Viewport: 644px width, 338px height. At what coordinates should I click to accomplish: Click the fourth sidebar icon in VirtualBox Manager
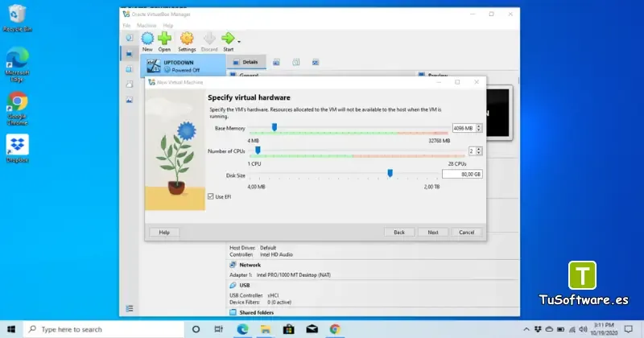click(130, 84)
